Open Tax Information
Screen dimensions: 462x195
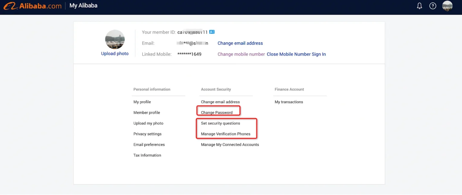pos(147,155)
